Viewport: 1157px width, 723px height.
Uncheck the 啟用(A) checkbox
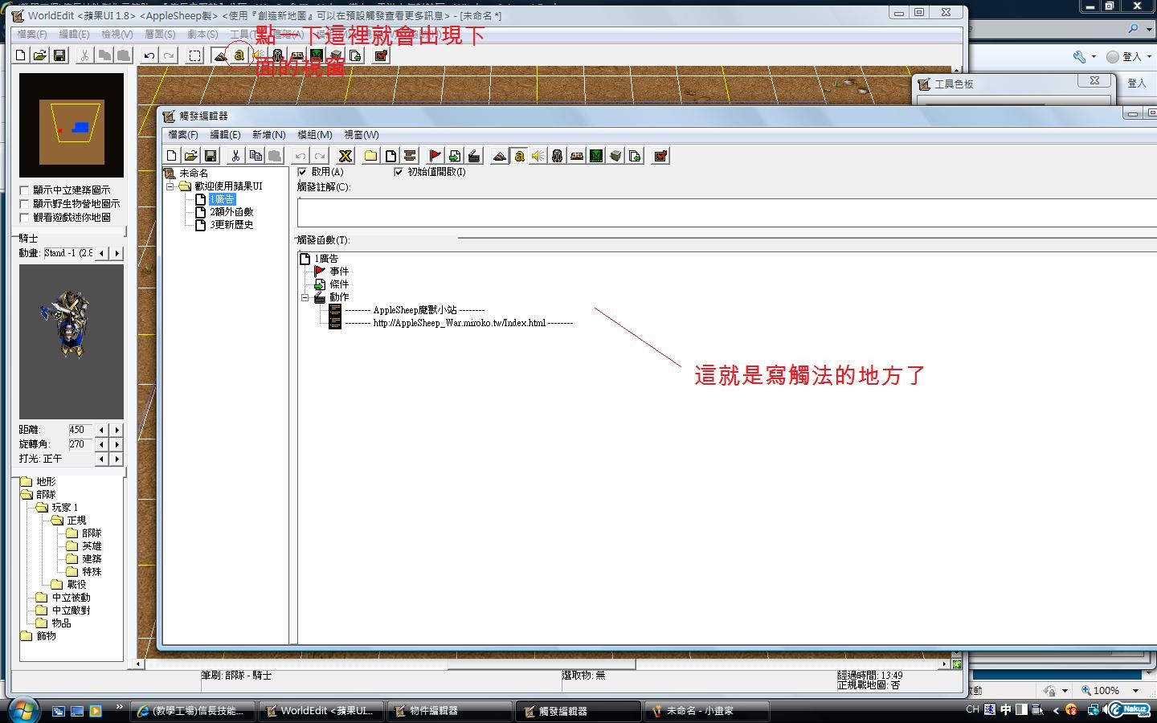[303, 172]
